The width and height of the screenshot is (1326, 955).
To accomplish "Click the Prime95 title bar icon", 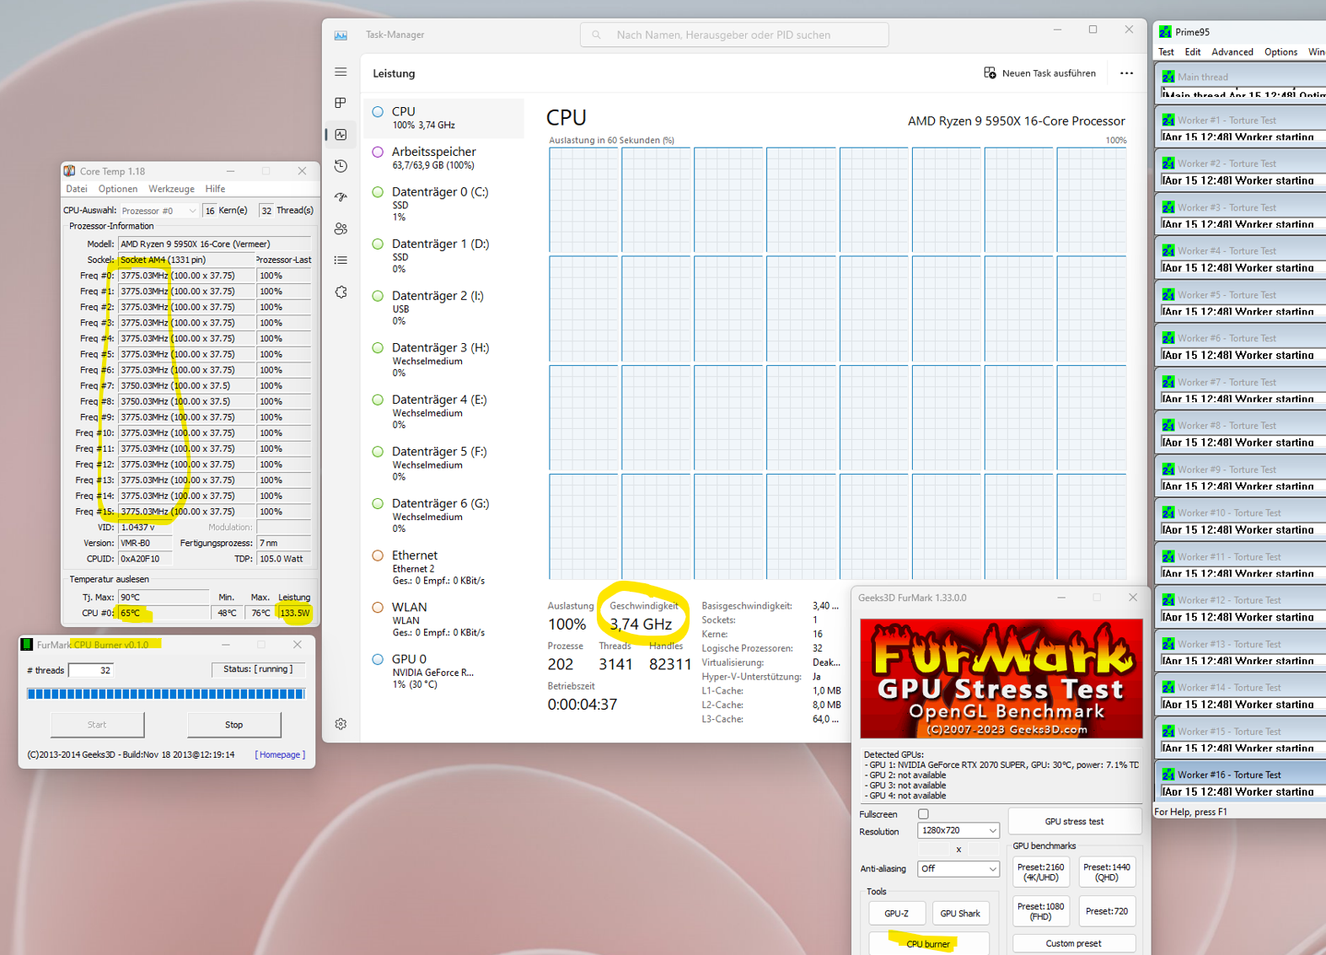I will point(1165,32).
